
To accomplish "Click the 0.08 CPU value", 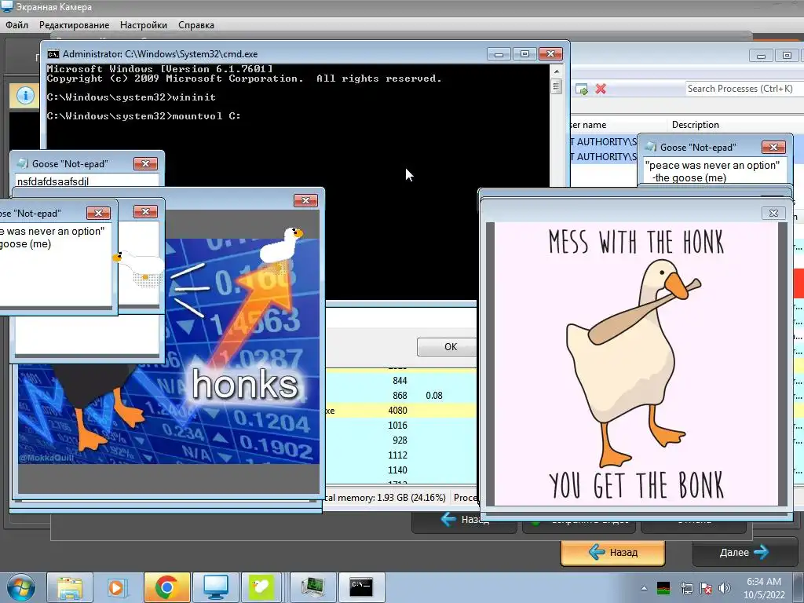I will click(x=433, y=396).
